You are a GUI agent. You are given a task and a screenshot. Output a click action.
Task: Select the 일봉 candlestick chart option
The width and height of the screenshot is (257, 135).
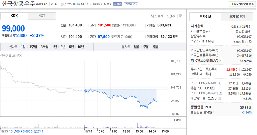pyautogui.click(x=137, y=47)
